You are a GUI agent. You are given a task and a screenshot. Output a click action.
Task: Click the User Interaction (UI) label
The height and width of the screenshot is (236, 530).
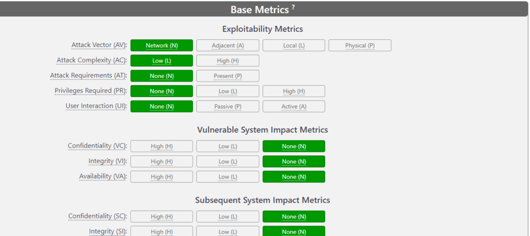click(96, 106)
